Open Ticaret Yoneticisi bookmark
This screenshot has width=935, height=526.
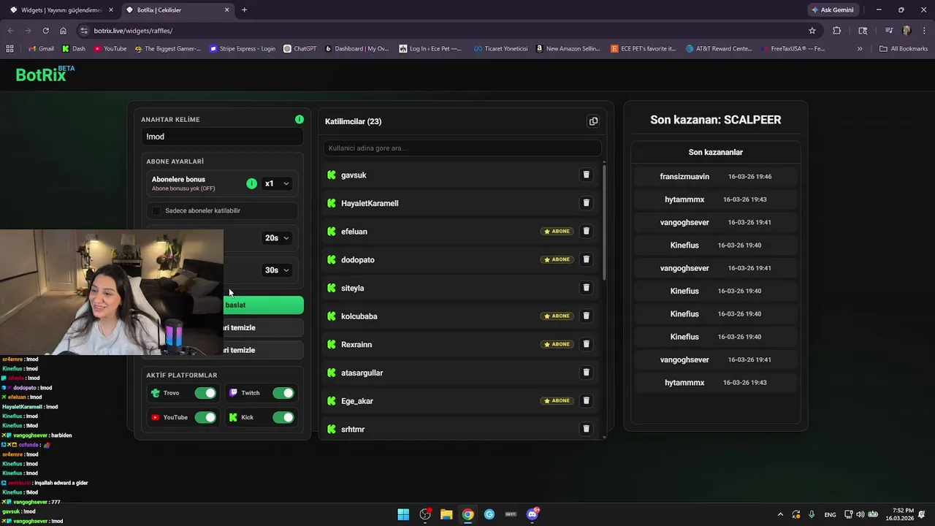tap(500, 49)
